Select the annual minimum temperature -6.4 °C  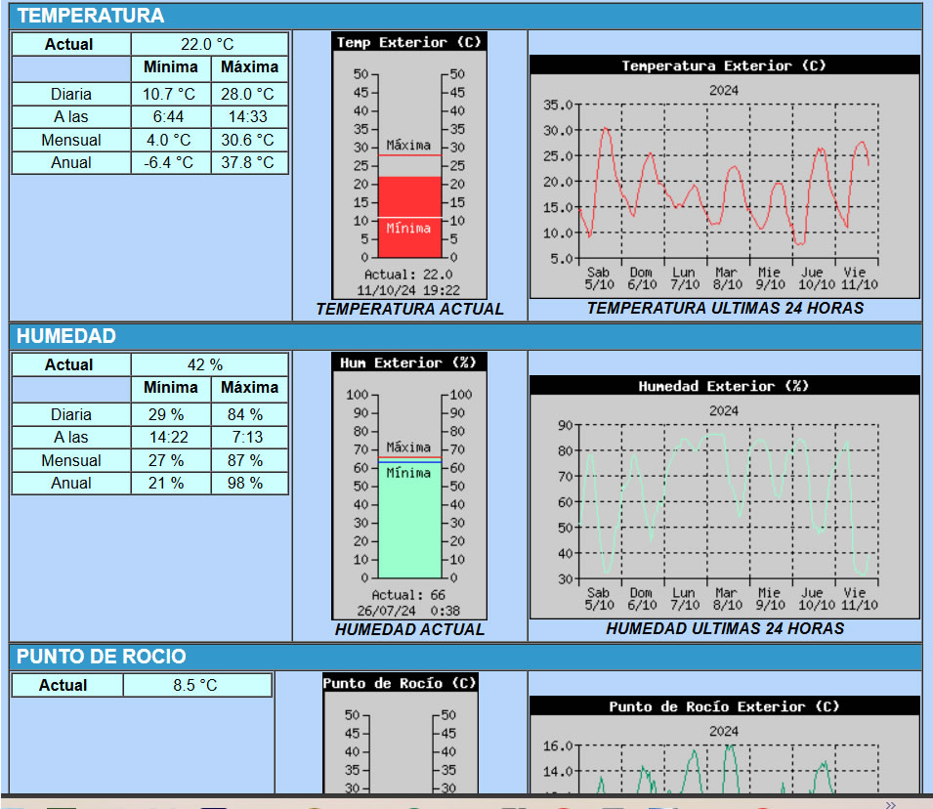click(168, 162)
